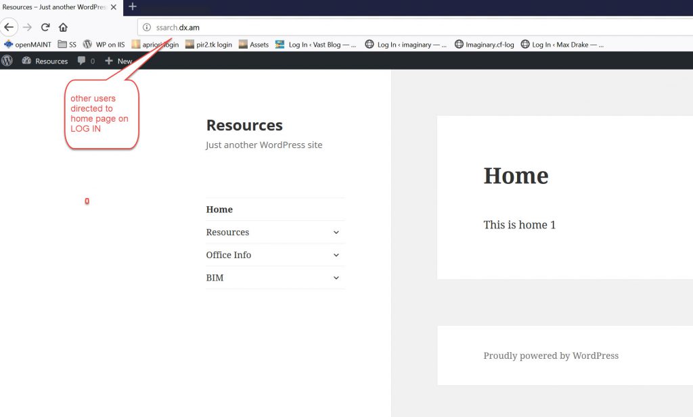Image resolution: width=693 pixels, height=417 pixels.
Task: Close the Resources browser tab
Action: tap(114, 7)
